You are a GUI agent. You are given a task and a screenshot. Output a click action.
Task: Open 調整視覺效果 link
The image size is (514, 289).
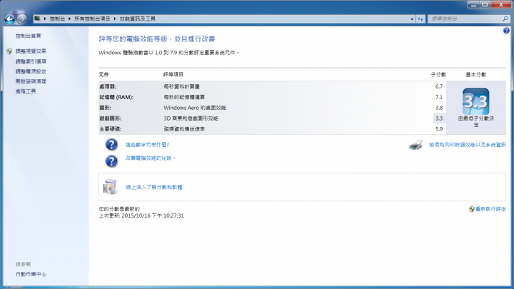pos(31,51)
